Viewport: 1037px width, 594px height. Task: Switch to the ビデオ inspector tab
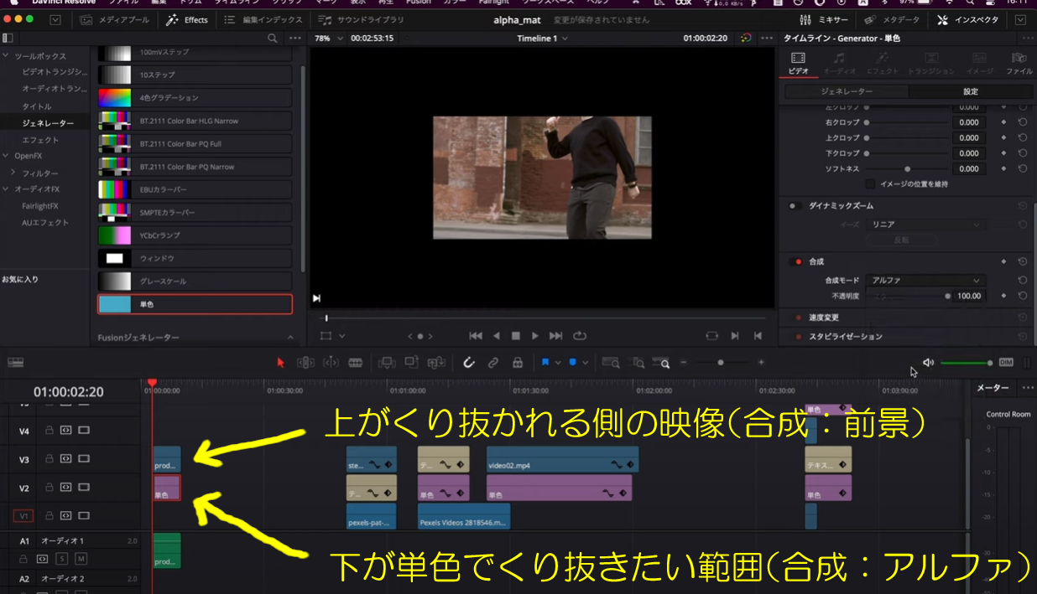click(x=798, y=63)
